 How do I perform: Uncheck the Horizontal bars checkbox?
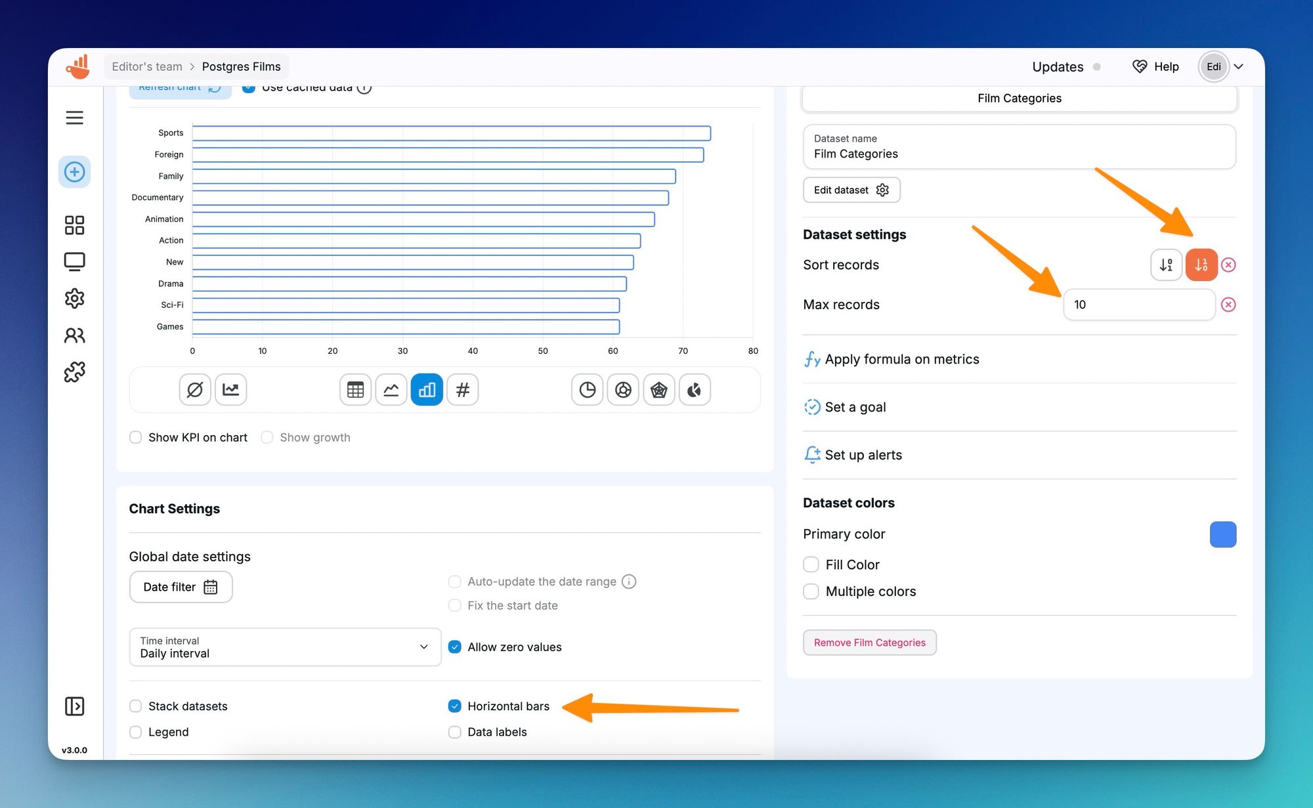454,706
